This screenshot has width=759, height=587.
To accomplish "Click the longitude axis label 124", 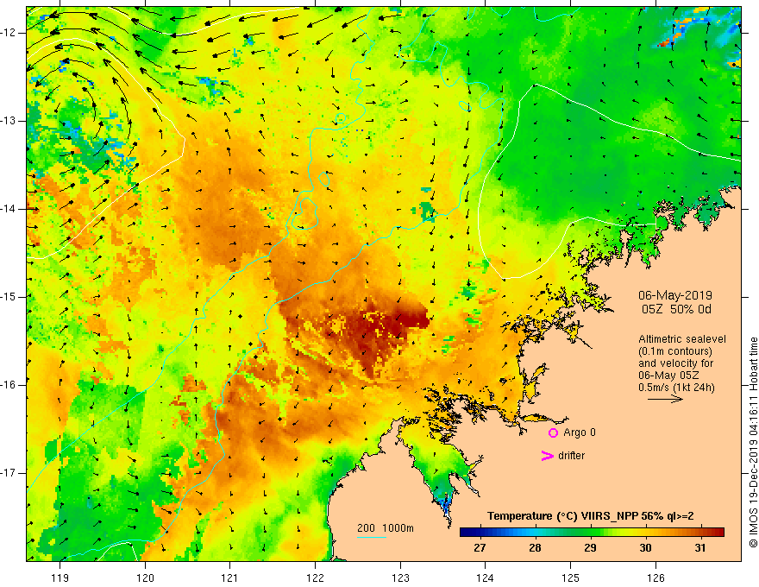I will [486, 578].
